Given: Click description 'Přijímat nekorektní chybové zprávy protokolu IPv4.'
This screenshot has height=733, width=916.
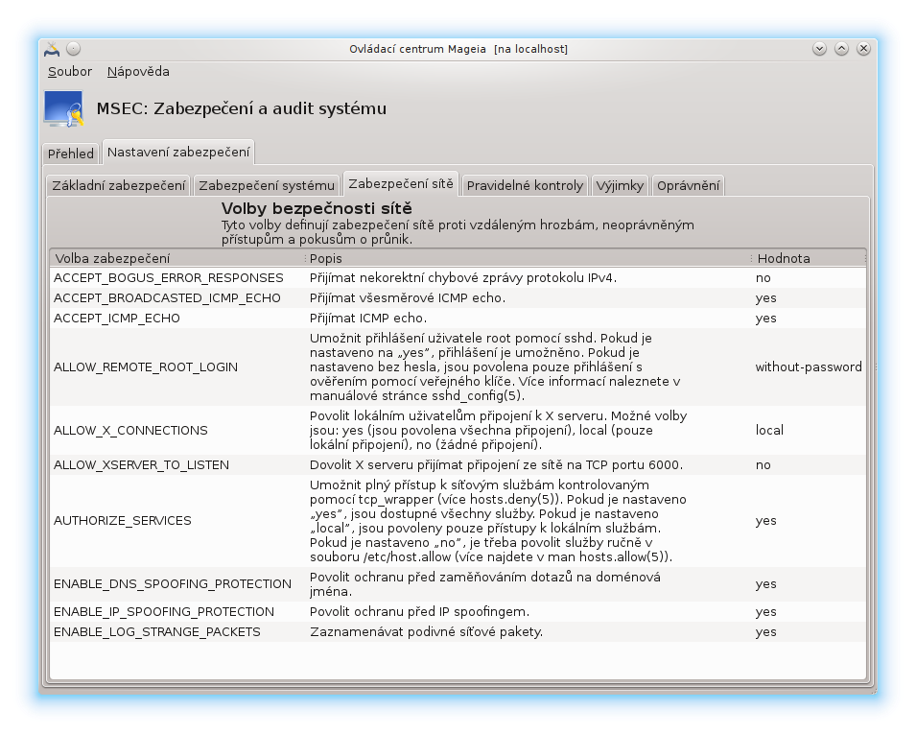Looking at the screenshot, I should tap(463, 277).
